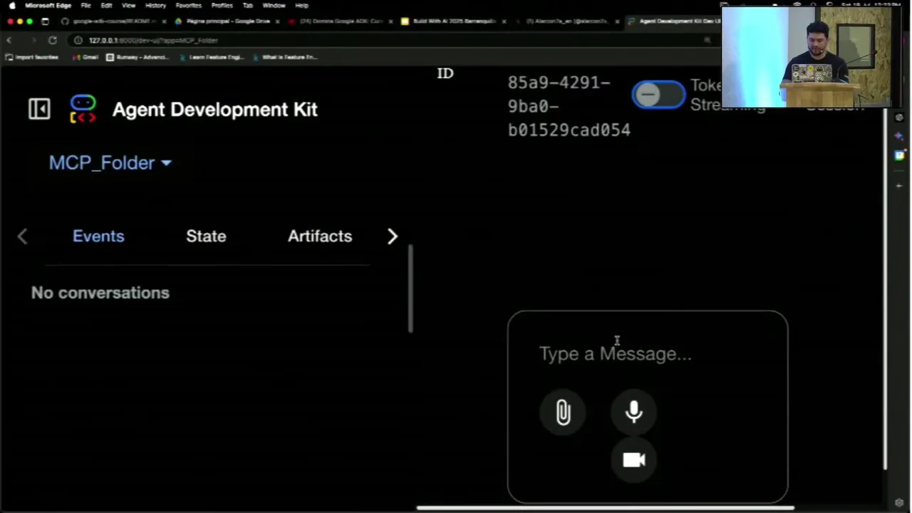Toggle the Token Streaming switch
Screen dimensions: 912x513
coord(658,95)
